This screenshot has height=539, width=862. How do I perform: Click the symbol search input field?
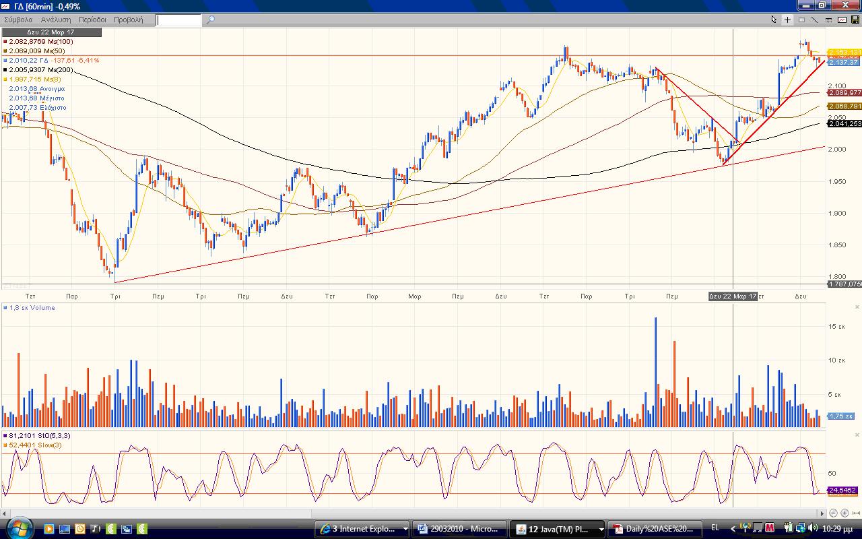(178, 20)
